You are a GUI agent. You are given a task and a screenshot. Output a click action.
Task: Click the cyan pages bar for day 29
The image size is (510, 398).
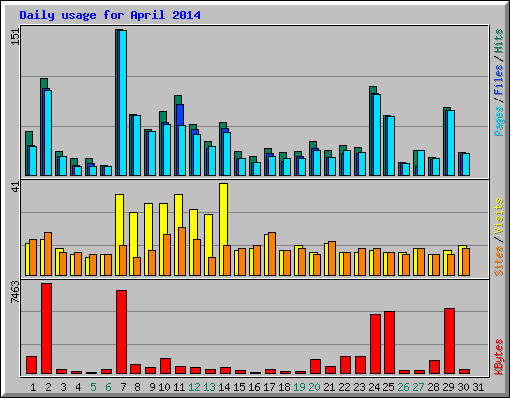451,143
